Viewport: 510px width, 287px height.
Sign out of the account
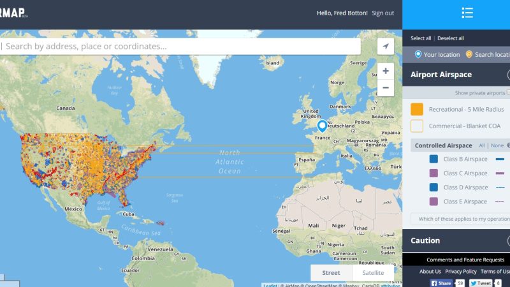coord(383,13)
